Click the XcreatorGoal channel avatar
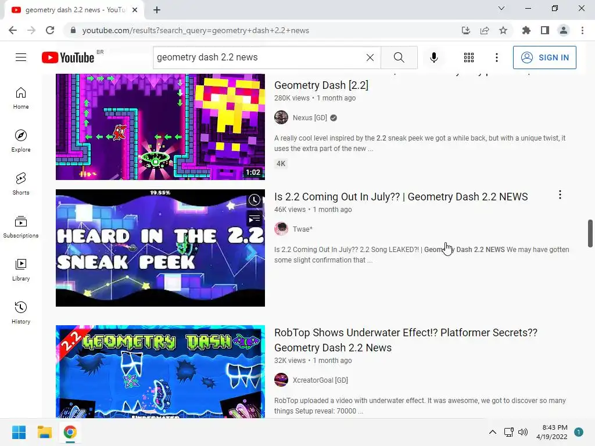 (281, 380)
